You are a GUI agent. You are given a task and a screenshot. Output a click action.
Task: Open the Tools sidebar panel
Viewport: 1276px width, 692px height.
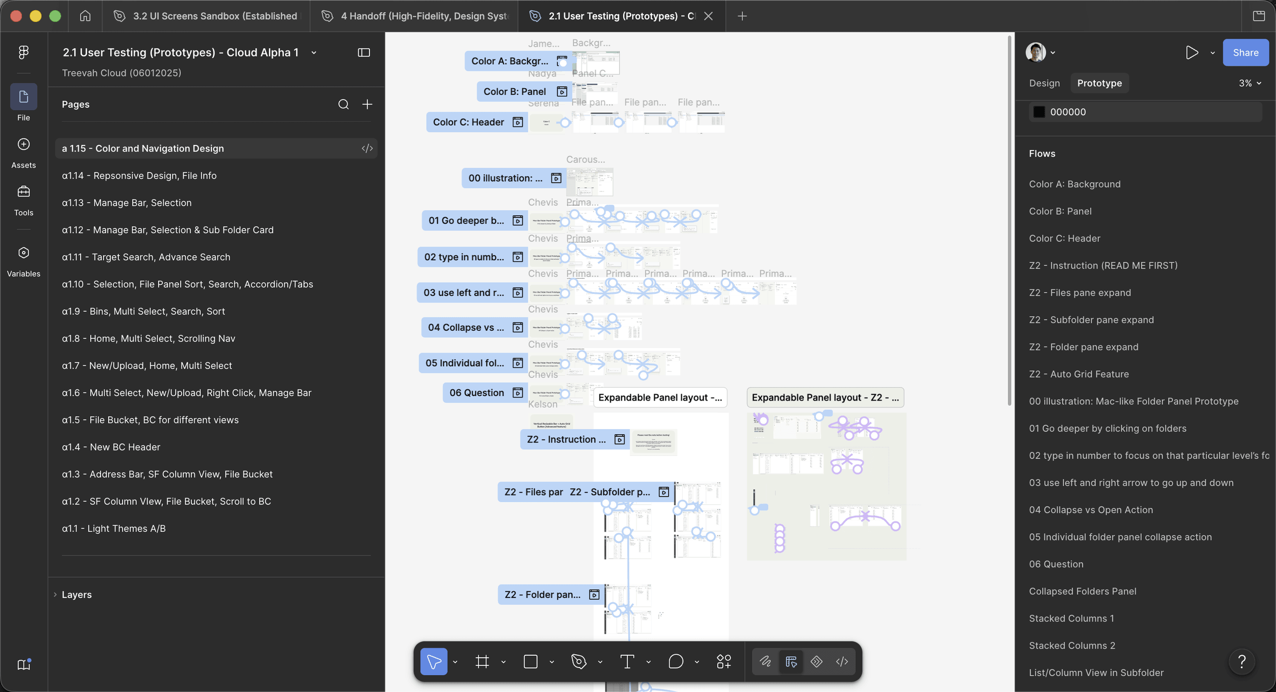pos(23,201)
